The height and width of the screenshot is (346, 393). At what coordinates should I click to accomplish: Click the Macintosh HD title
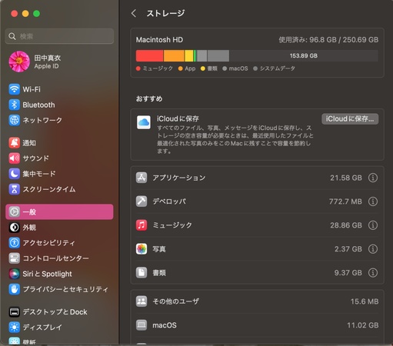159,40
